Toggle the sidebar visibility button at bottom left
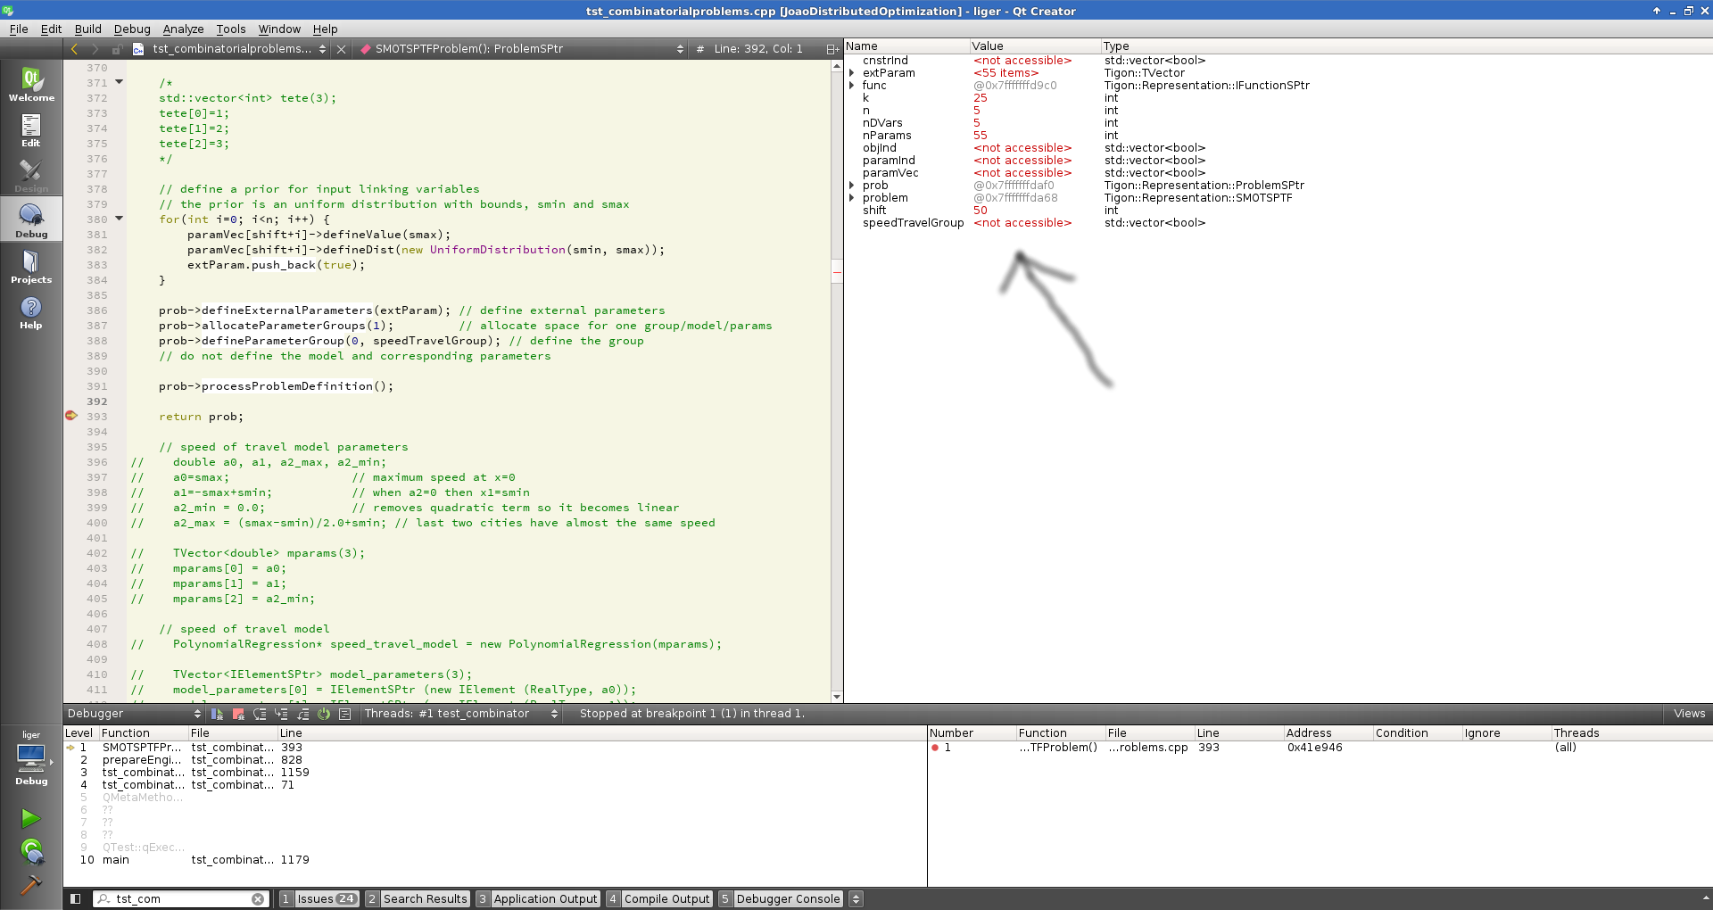 click(76, 898)
